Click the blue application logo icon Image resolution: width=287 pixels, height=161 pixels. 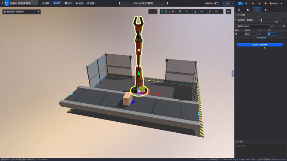point(7,3)
